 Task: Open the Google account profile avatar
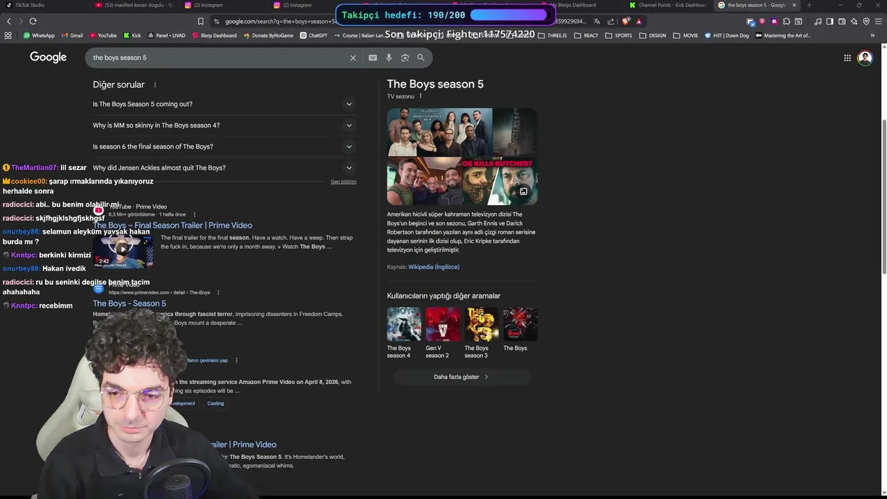pyautogui.click(x=865, y=58)
